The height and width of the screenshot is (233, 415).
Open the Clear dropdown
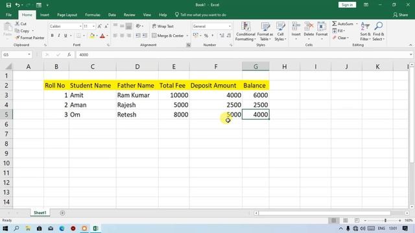pos(340,38)
